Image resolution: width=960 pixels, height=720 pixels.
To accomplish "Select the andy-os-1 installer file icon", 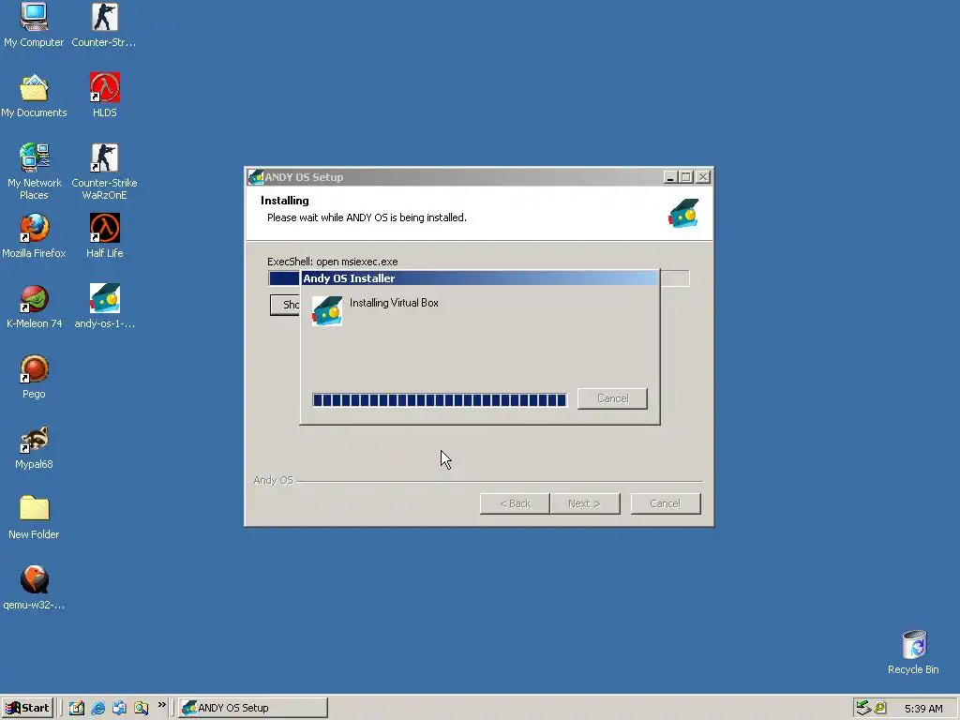I will click(105, 307).
